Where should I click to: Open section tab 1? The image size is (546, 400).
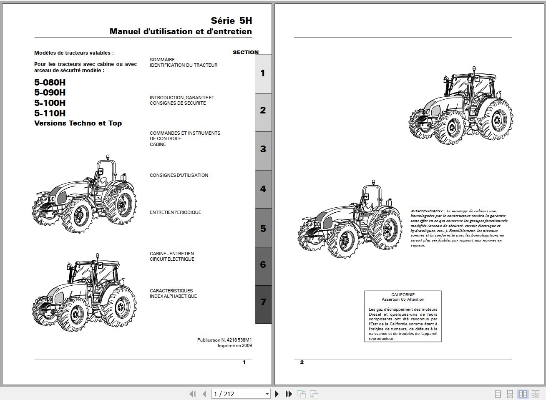coord(263,73)
